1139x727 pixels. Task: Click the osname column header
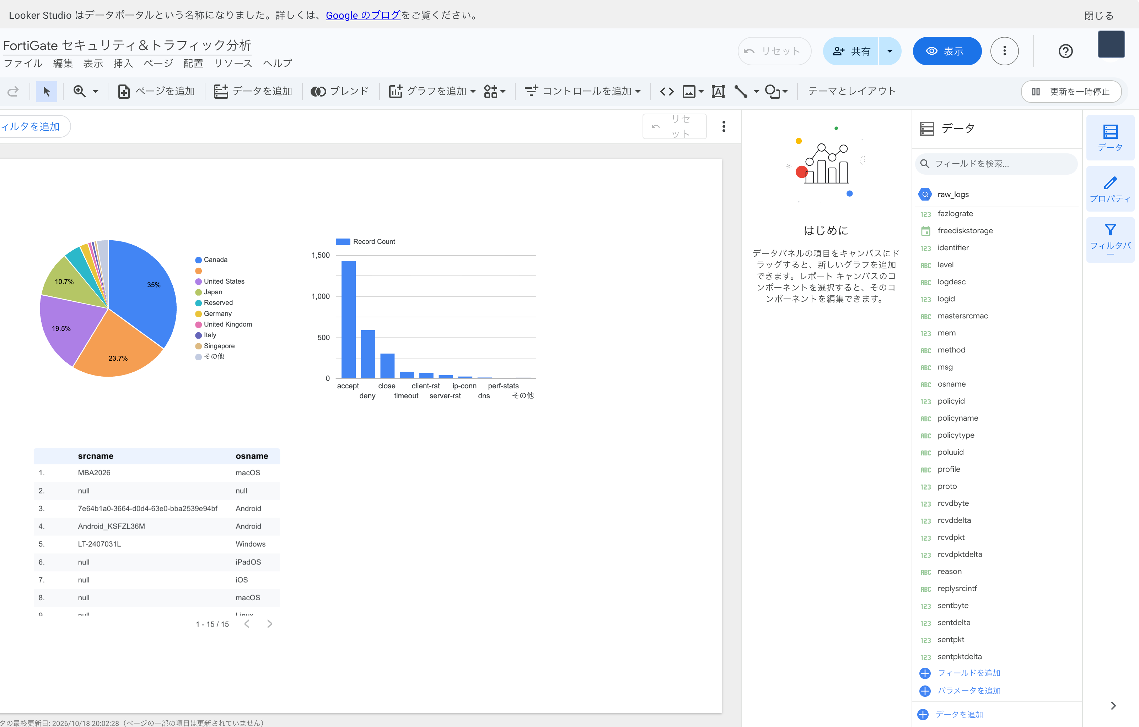click(x=252, y=456)
